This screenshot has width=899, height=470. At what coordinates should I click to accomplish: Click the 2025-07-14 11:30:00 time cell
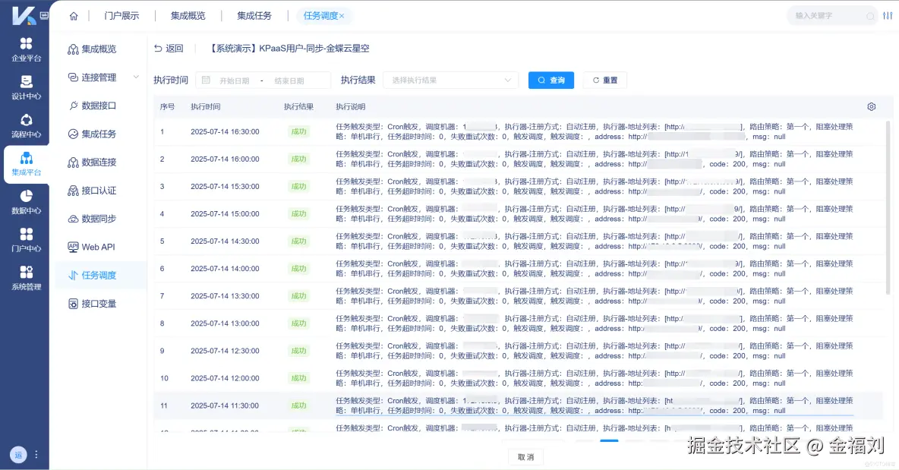click(225, 405)
